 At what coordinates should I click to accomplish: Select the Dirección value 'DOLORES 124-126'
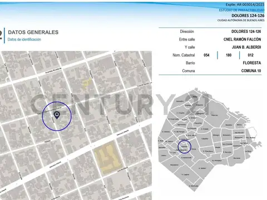(246, 32)
